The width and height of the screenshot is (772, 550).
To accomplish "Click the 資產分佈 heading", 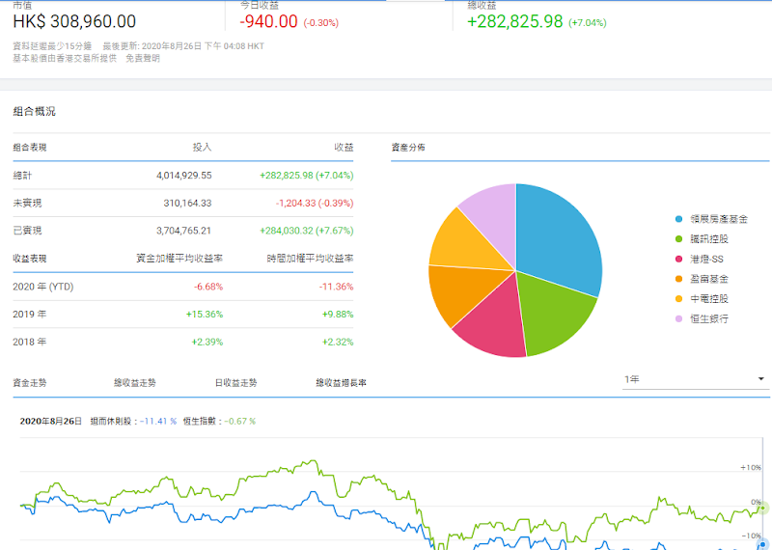I will click(x=408, y=148).
